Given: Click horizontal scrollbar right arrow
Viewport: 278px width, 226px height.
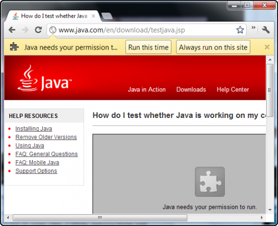Looking at the screenshot, I should click(x=262, y=218).
